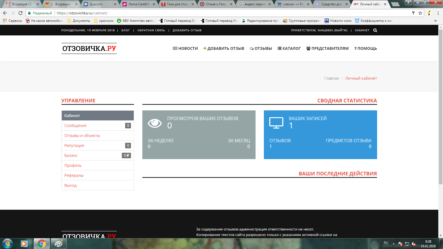Screen dimensions: 443x249
Task: Open Windows Start menu orb
Action: [x=7, y=244]
